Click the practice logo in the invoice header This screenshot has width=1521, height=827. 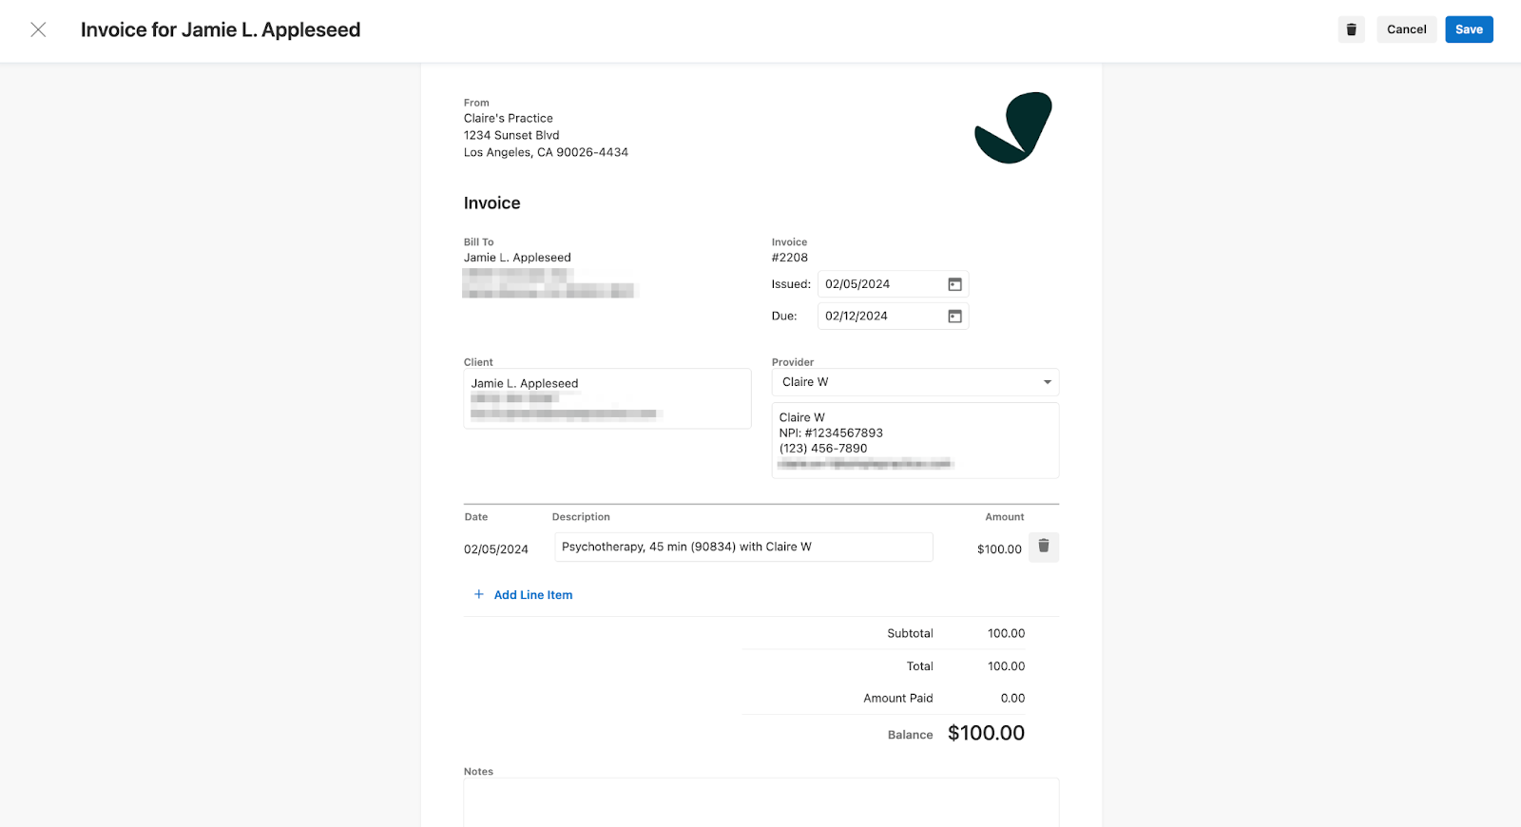click(x=1013, y=128)
